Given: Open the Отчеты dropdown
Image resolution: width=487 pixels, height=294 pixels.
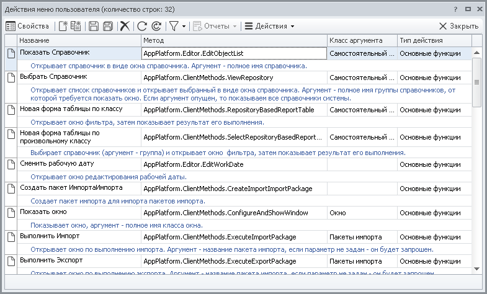Looking at the screenshot, I should [x=215, y=26].
